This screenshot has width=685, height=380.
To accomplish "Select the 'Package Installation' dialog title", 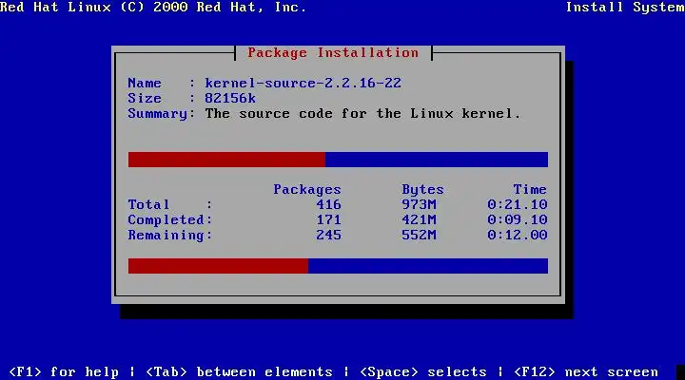I will point(333,53).
